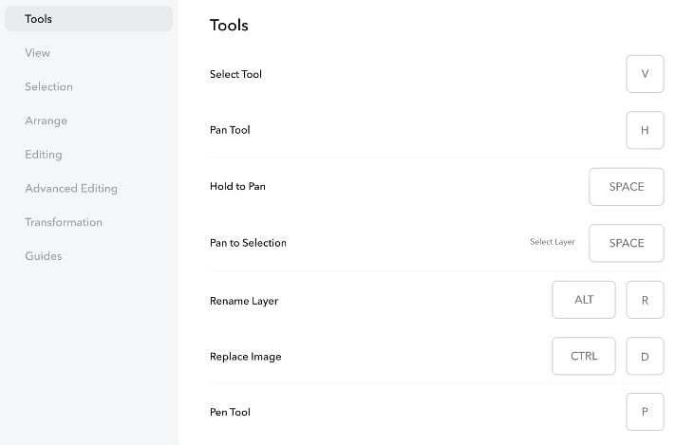Click the D key for Replace Image
The image size is (694, 445).
coord(645,356)
